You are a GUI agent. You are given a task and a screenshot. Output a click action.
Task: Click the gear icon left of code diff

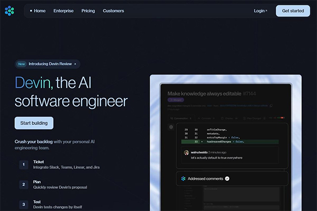(x=171, y=127)
